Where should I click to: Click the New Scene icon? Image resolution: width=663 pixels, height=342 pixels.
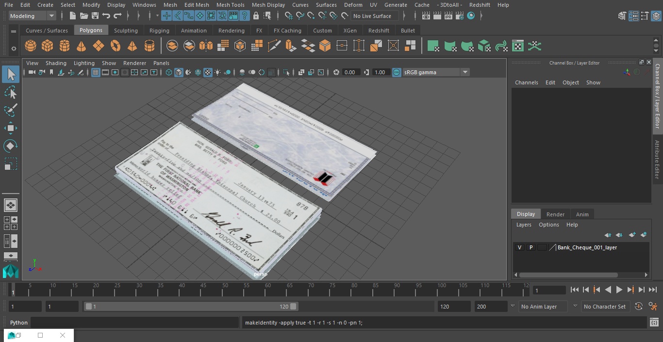point(73,16)
